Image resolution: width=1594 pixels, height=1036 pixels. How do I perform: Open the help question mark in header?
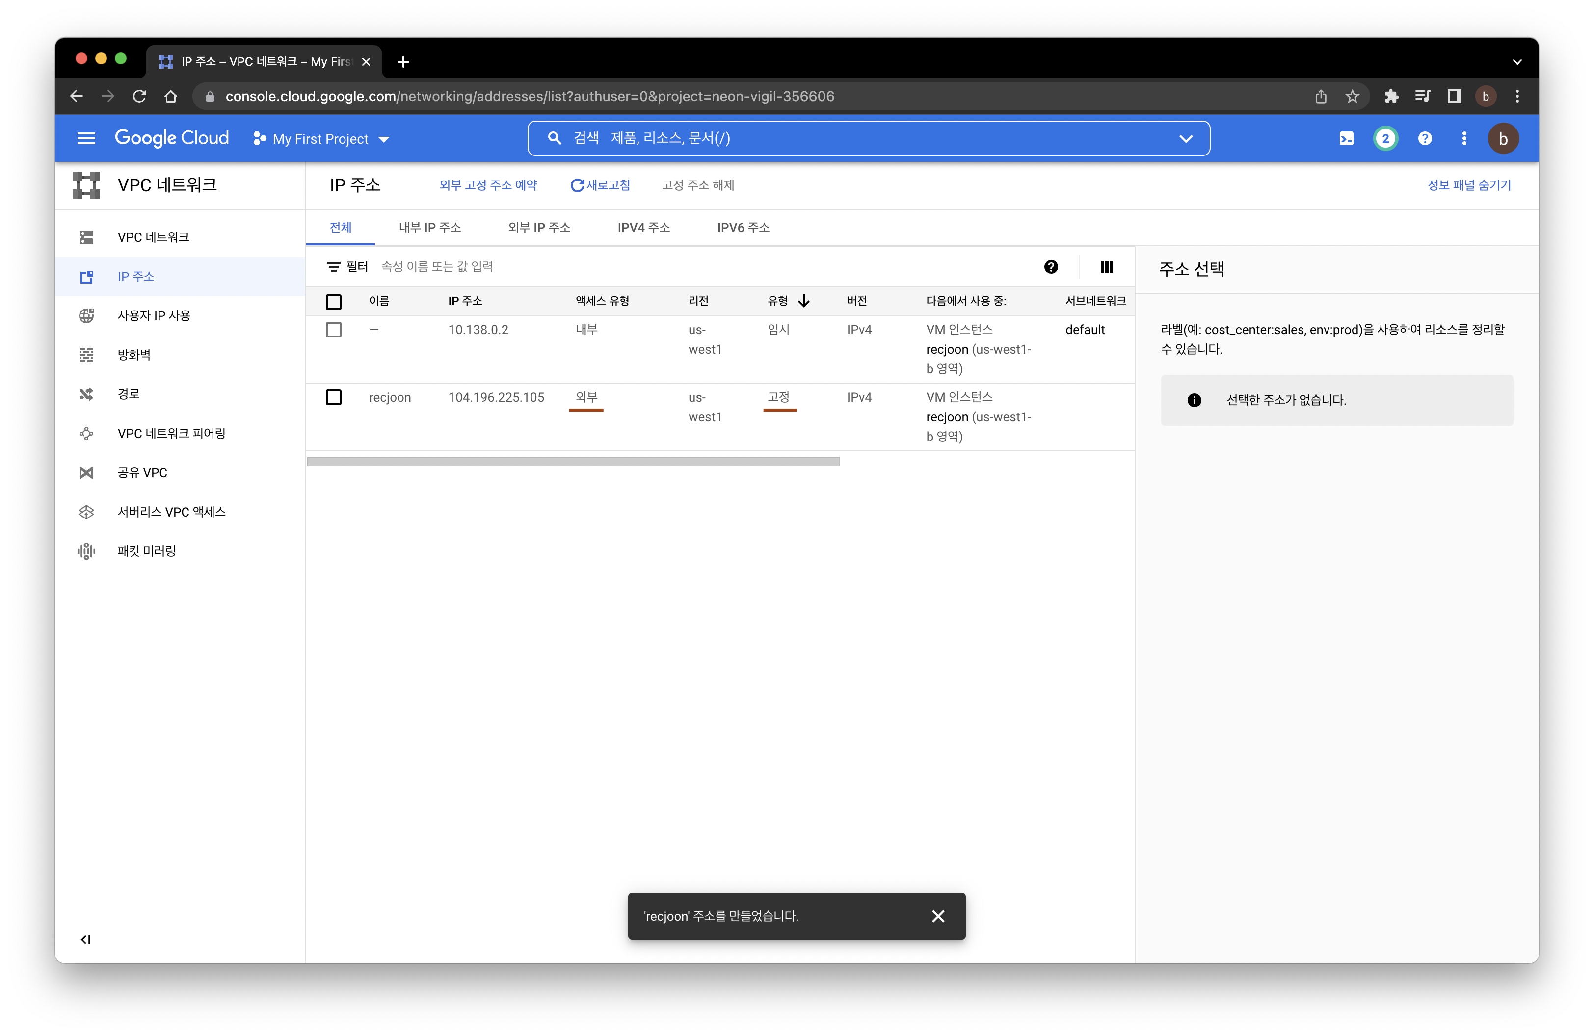pos(1425,138)
